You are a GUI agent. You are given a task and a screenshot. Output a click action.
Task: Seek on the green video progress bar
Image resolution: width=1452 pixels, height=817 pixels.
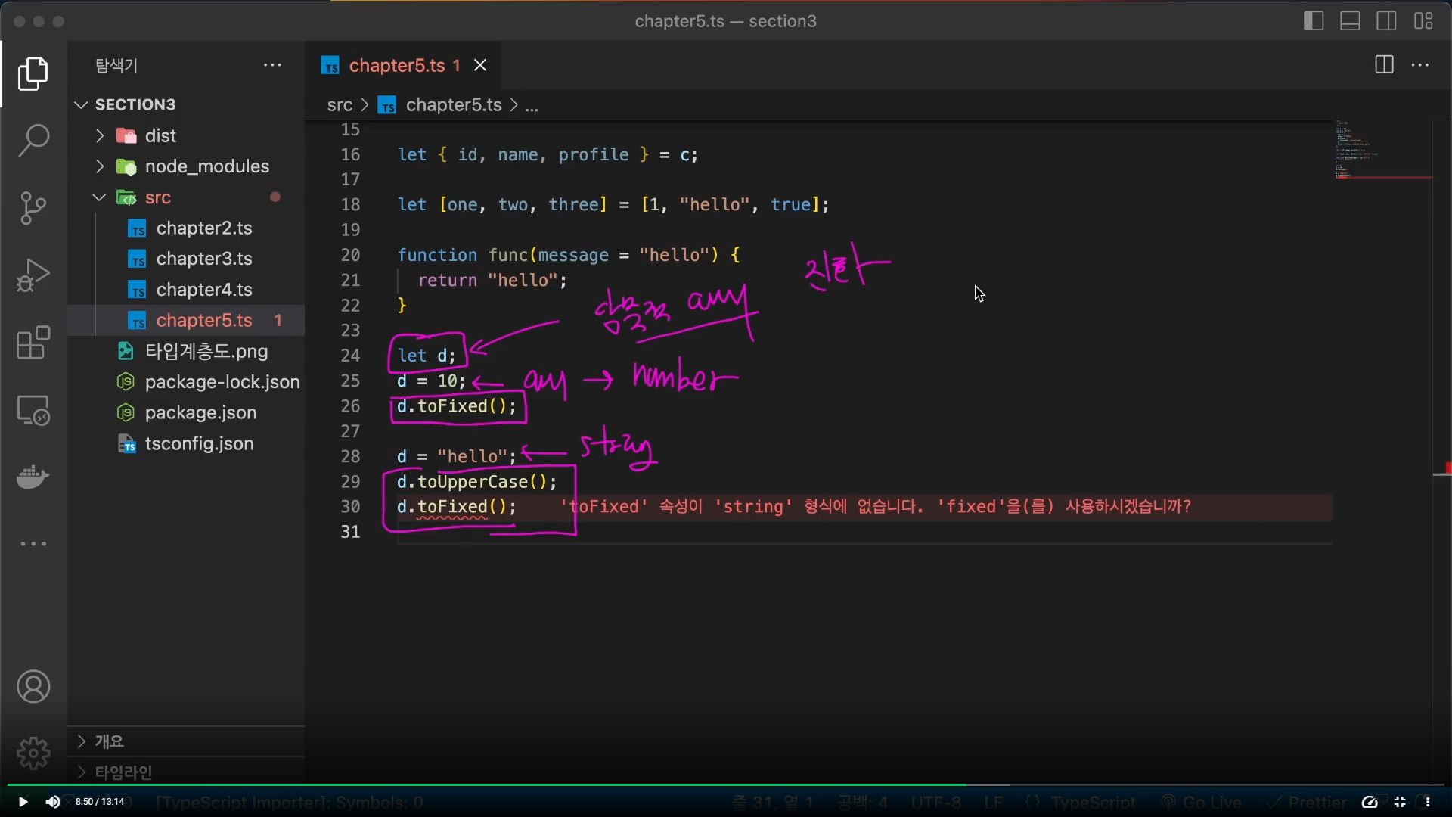tap(484, 785)
